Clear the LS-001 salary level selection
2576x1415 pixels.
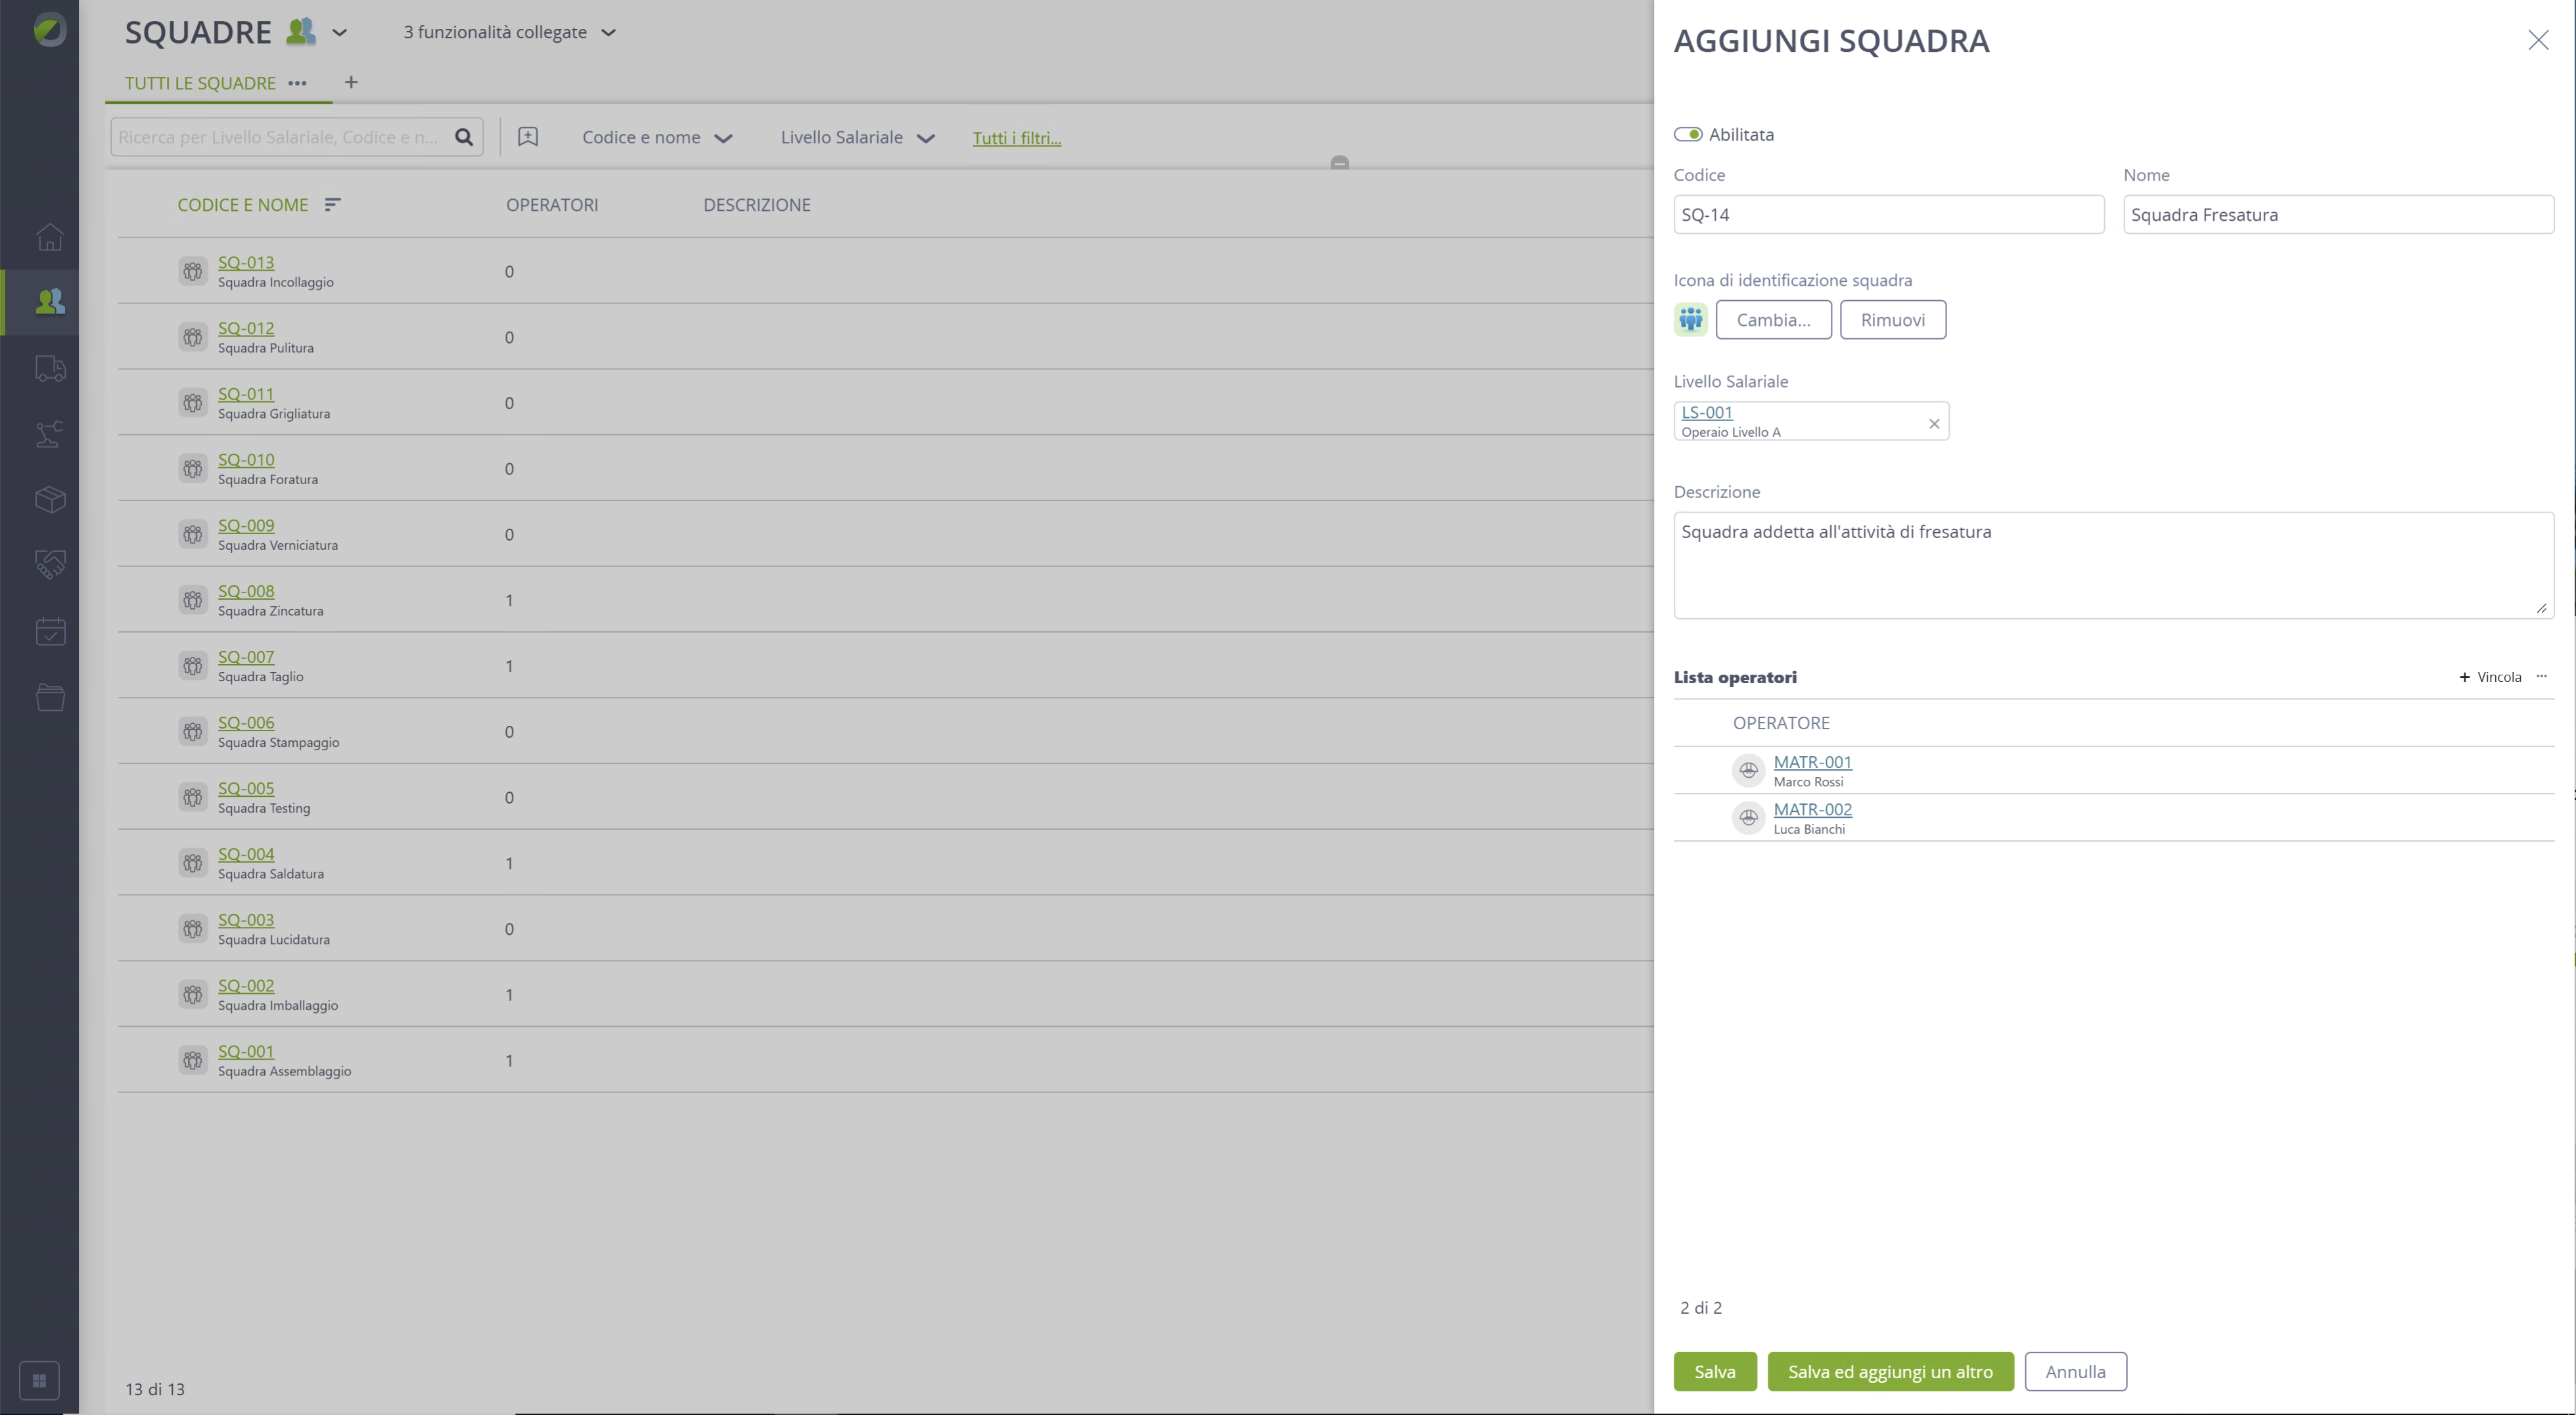[1934, 424]
